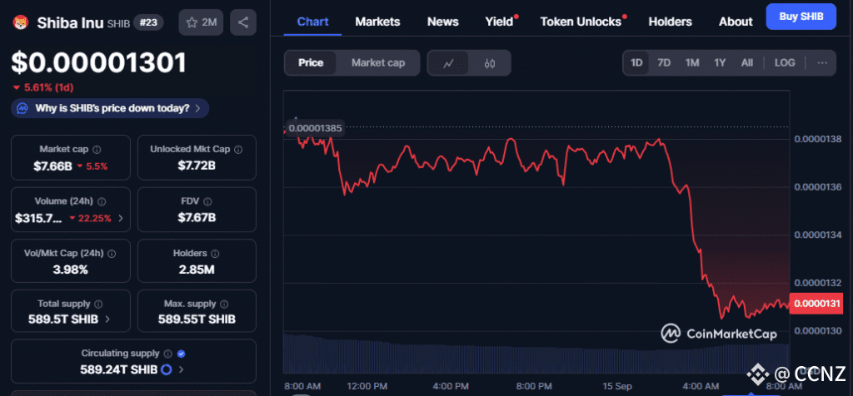This screenshot has height=396, width=853.
Task: Click the 2M watchlist count
Action: (x=209, y=22)
